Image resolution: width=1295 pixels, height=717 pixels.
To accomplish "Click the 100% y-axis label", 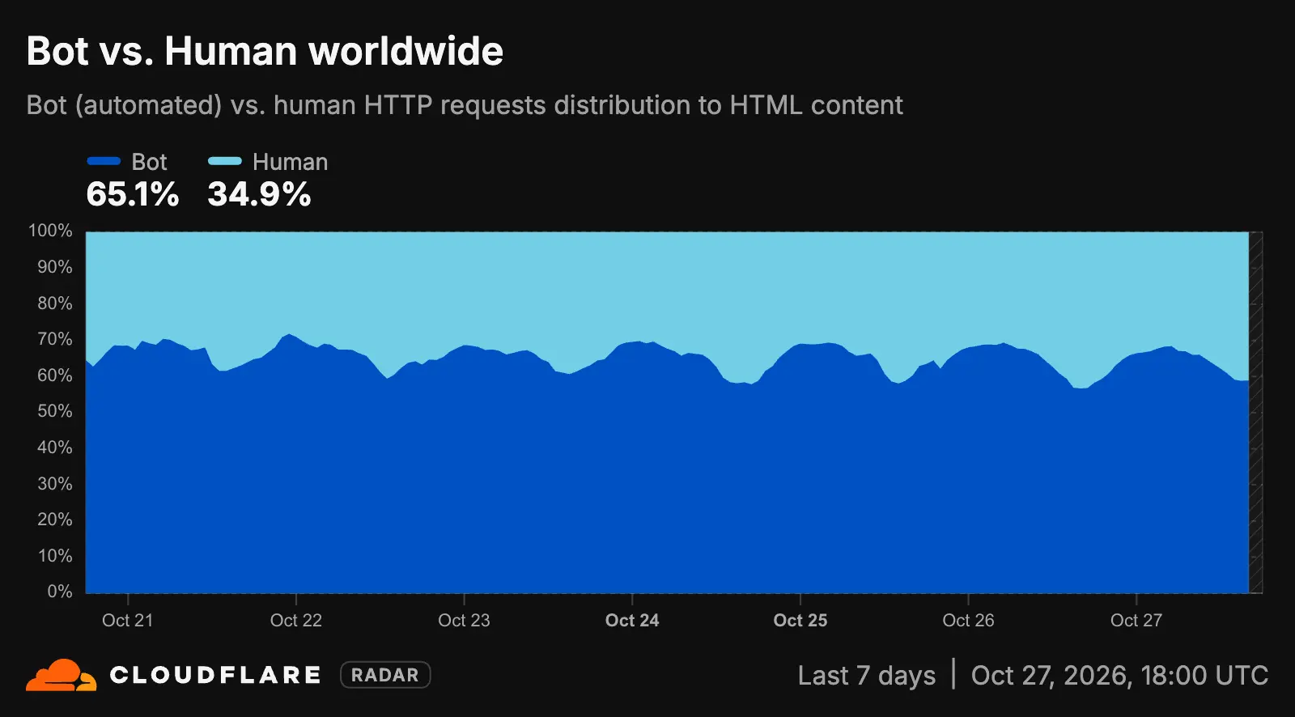I will (x=50, y=231).
